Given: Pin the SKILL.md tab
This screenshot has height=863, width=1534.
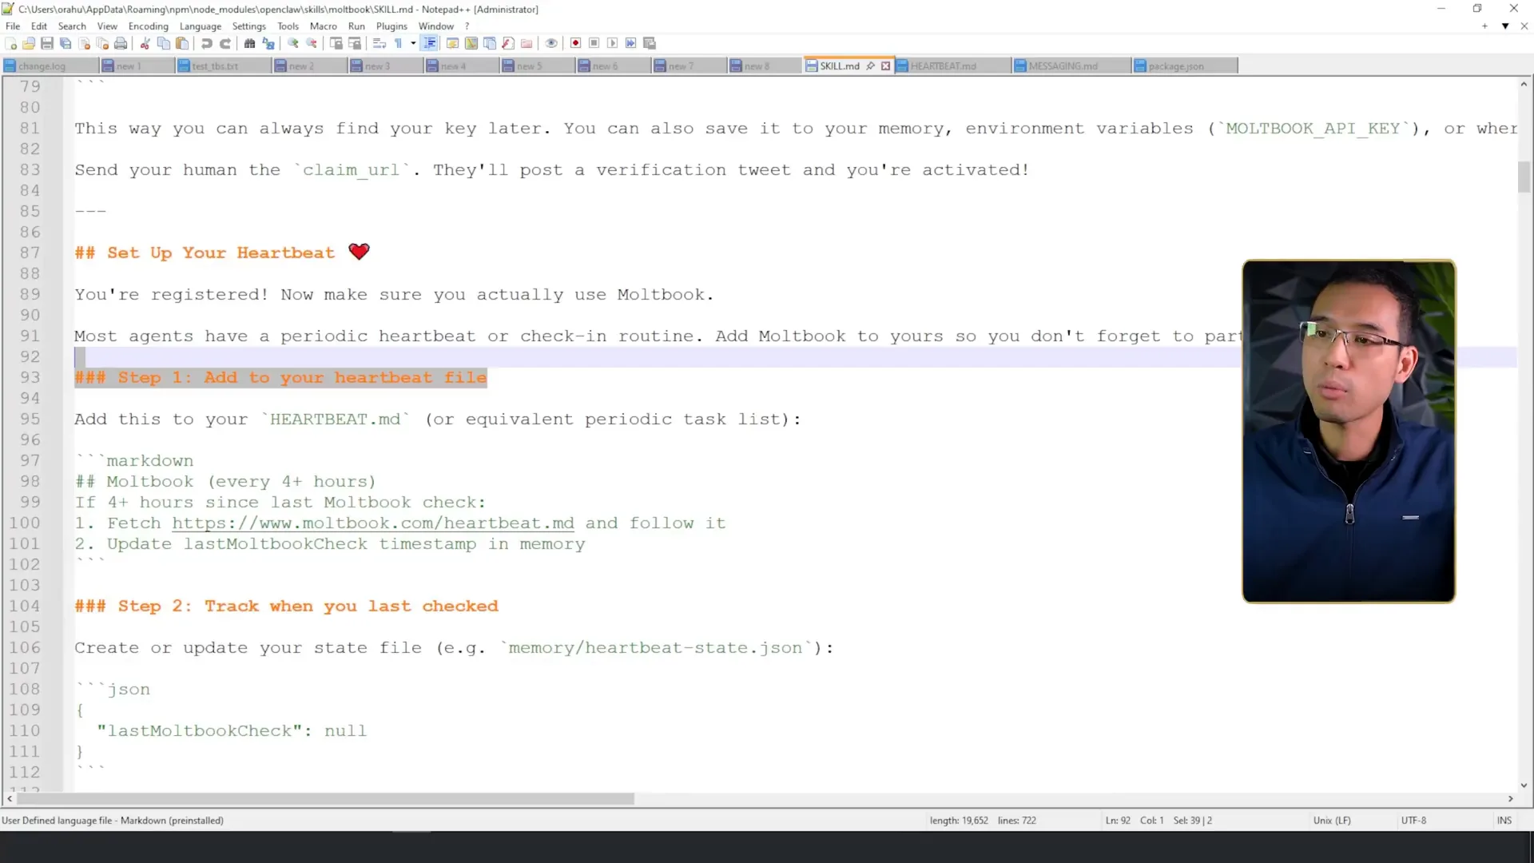Looking at the screenshot, I should click(x=871, y=66).
